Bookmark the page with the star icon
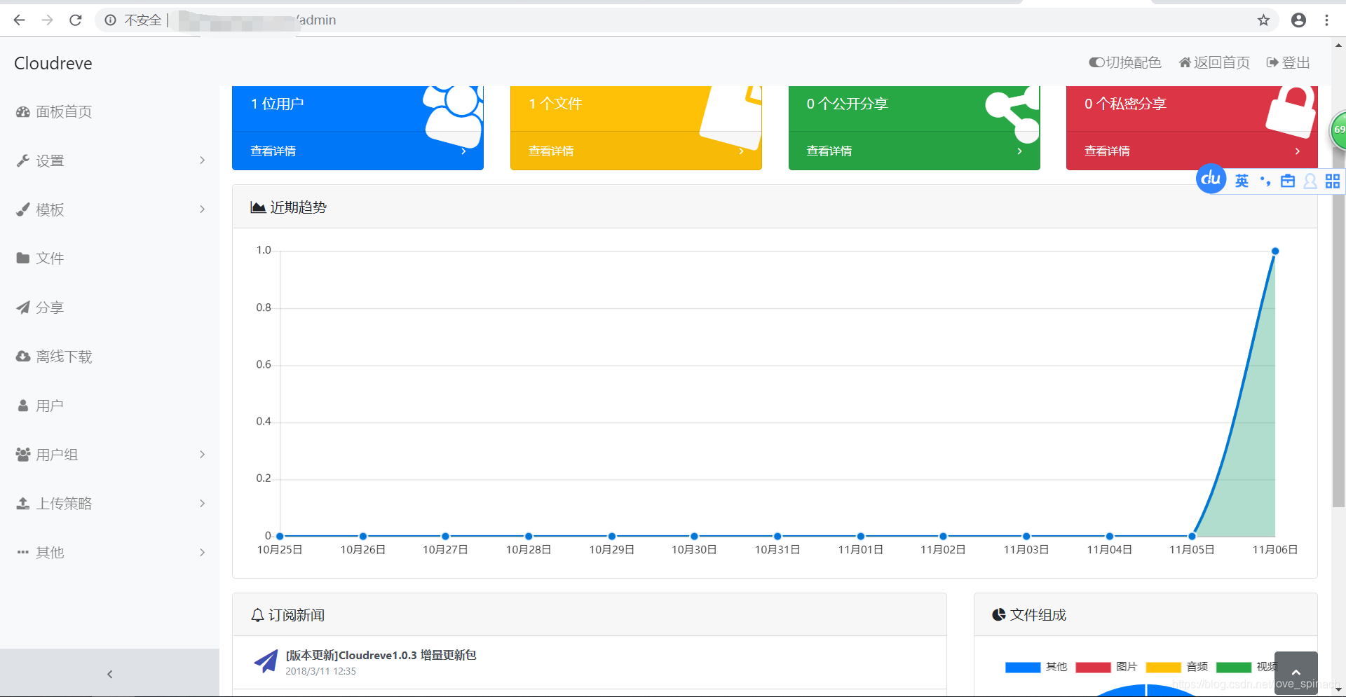 tap(1263, 20)
